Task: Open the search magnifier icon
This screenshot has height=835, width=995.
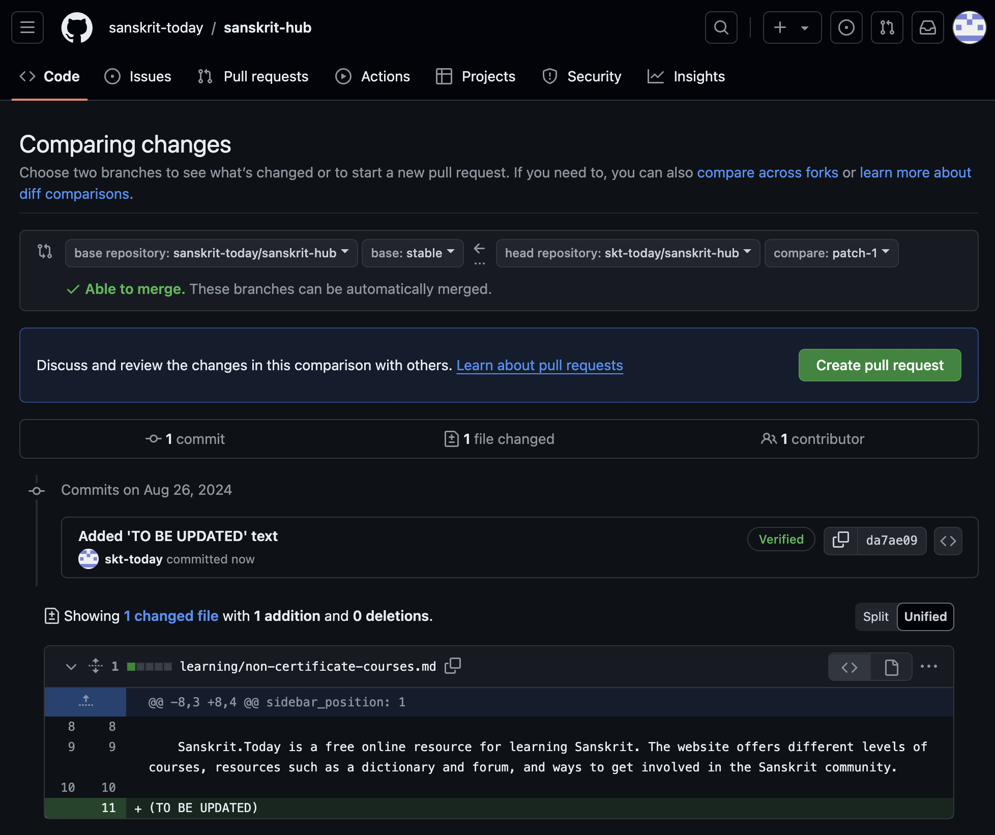Action: [x=721, y=27]
